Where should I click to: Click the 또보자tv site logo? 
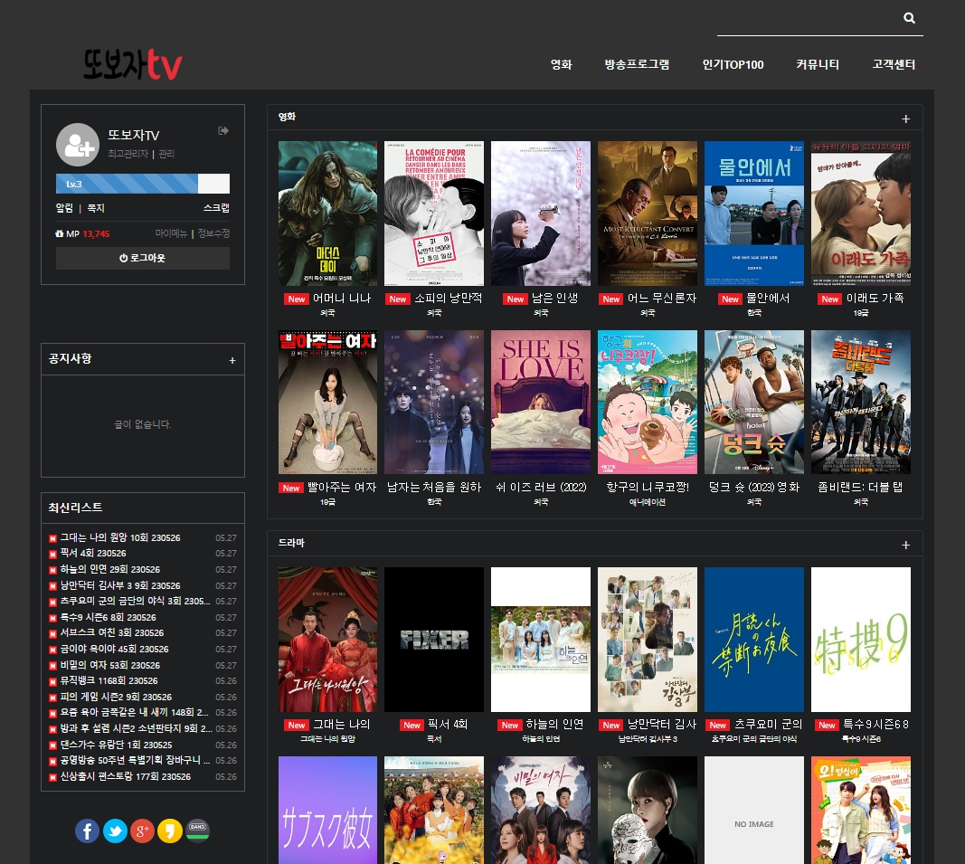tap(133, 64)
